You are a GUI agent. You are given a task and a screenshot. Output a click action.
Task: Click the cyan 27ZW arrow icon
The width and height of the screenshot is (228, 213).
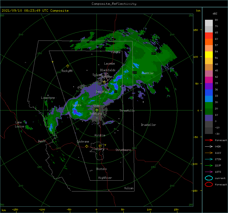[209, 159]
